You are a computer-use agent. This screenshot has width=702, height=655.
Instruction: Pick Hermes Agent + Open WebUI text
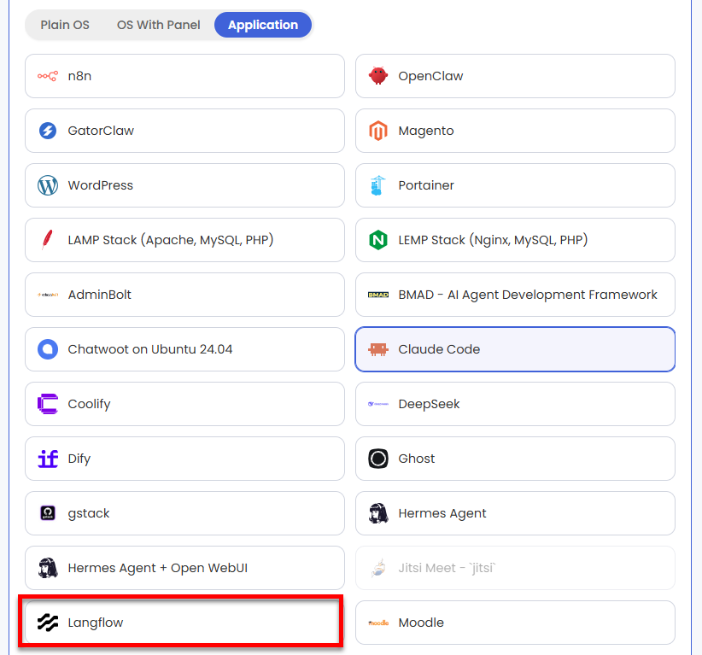(158, 568)
